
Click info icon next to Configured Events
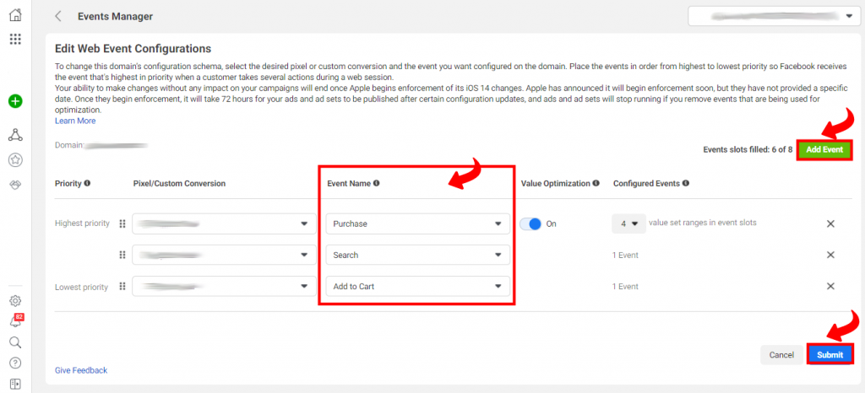685,183
